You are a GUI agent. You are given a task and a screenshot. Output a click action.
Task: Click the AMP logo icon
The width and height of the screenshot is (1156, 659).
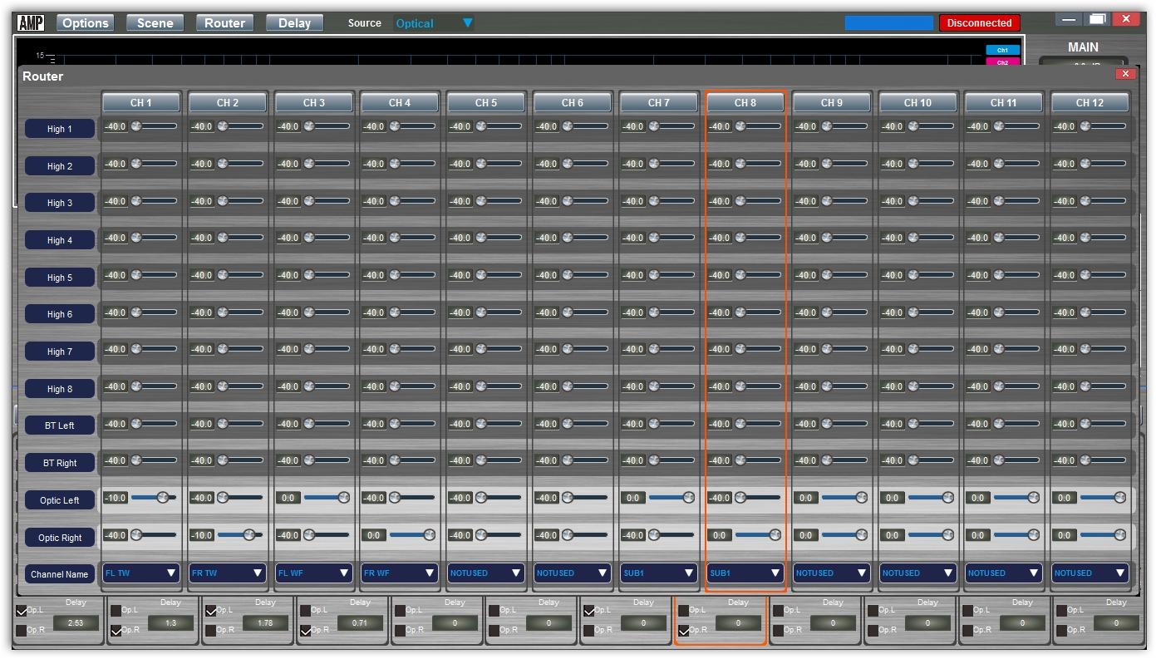[31, 22]
